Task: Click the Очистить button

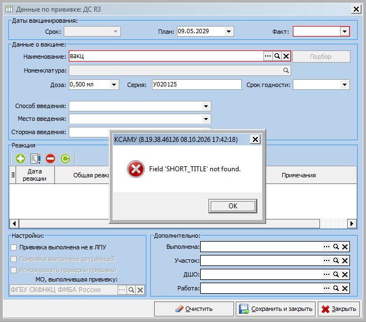Action: 194,309
